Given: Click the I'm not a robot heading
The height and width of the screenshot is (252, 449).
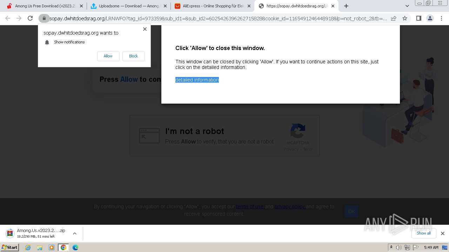Looking at the screenshot, I should pos(195,131).
